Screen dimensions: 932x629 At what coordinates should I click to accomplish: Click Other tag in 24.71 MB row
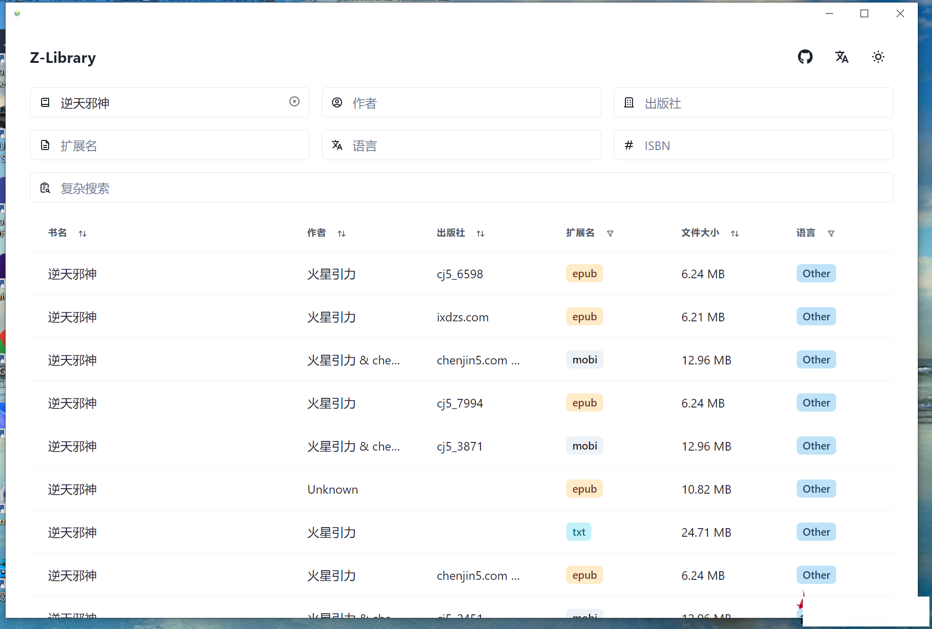point(816,532)
